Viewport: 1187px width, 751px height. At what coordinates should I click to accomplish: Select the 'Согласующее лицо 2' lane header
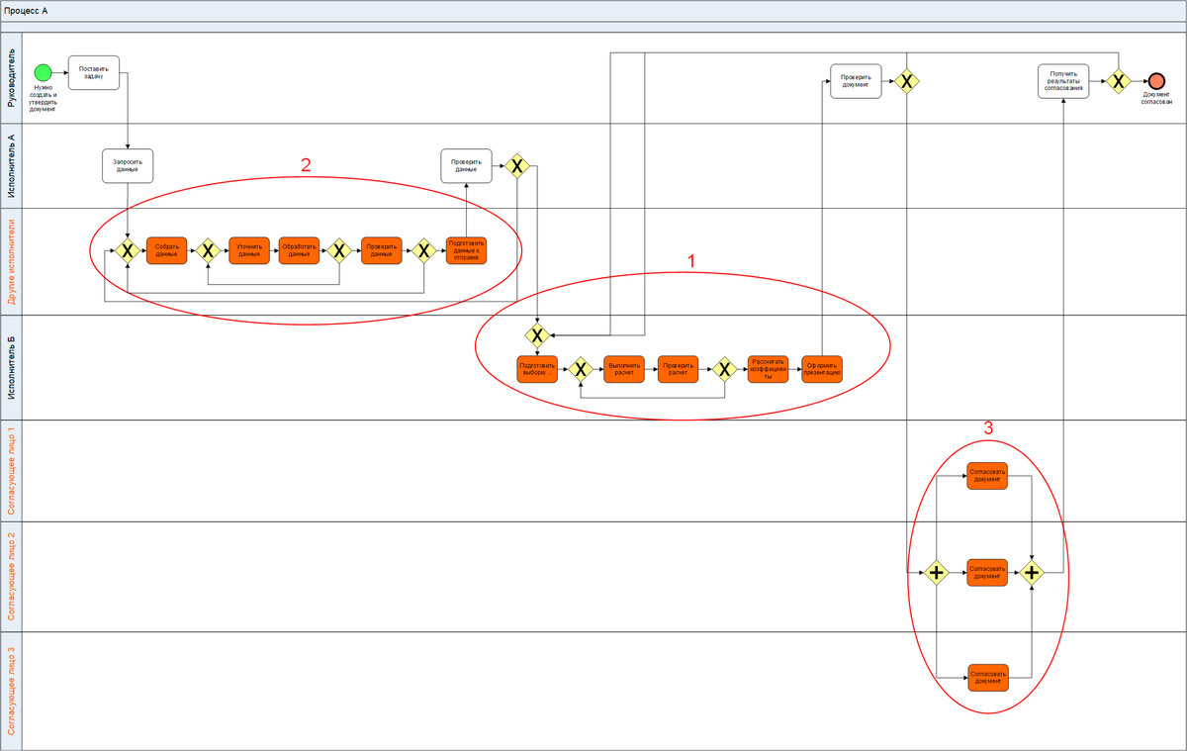coord(12,577)
